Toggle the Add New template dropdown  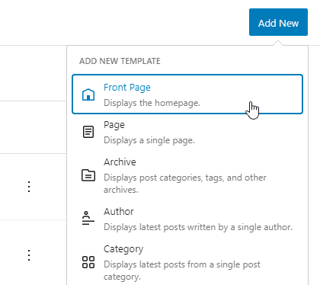tap(278, 22)
